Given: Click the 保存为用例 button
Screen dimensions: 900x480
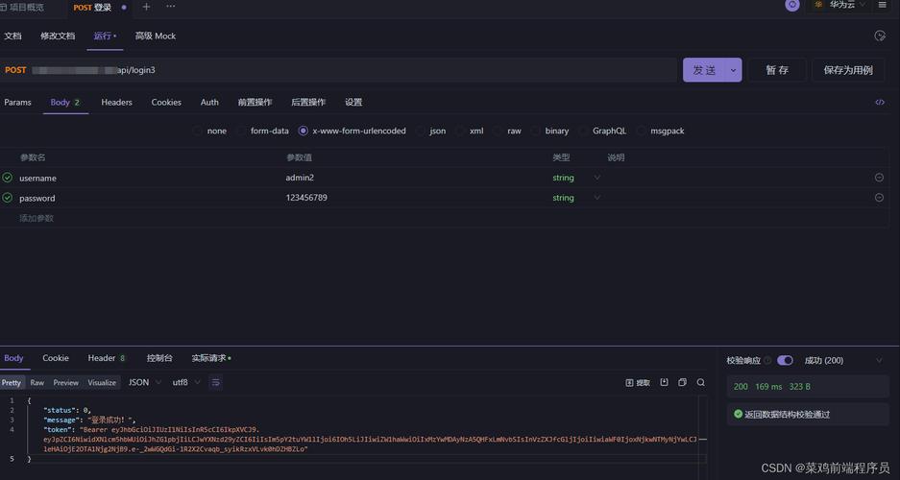Looking at the screenshot, I should click(x=848, y=70).
